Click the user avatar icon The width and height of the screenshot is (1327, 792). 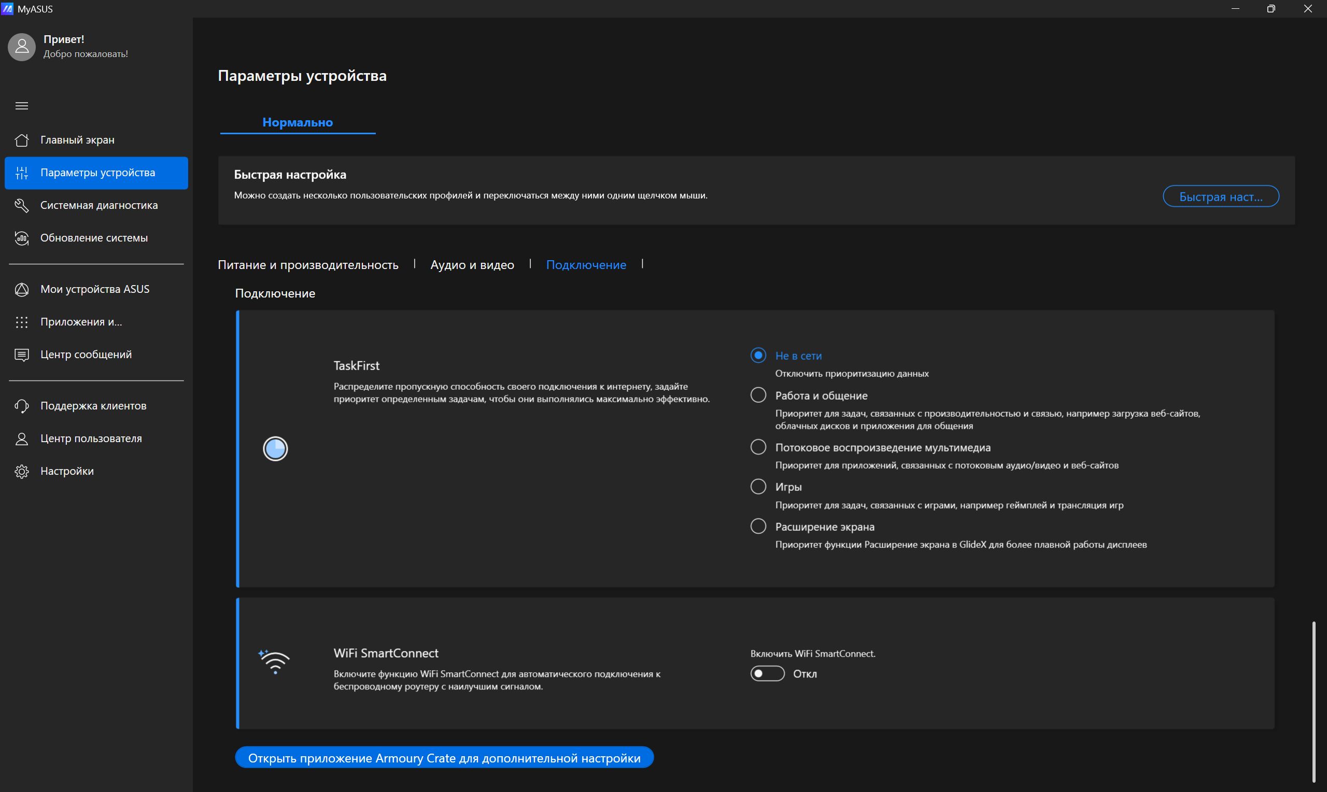[x=22, y=47]
